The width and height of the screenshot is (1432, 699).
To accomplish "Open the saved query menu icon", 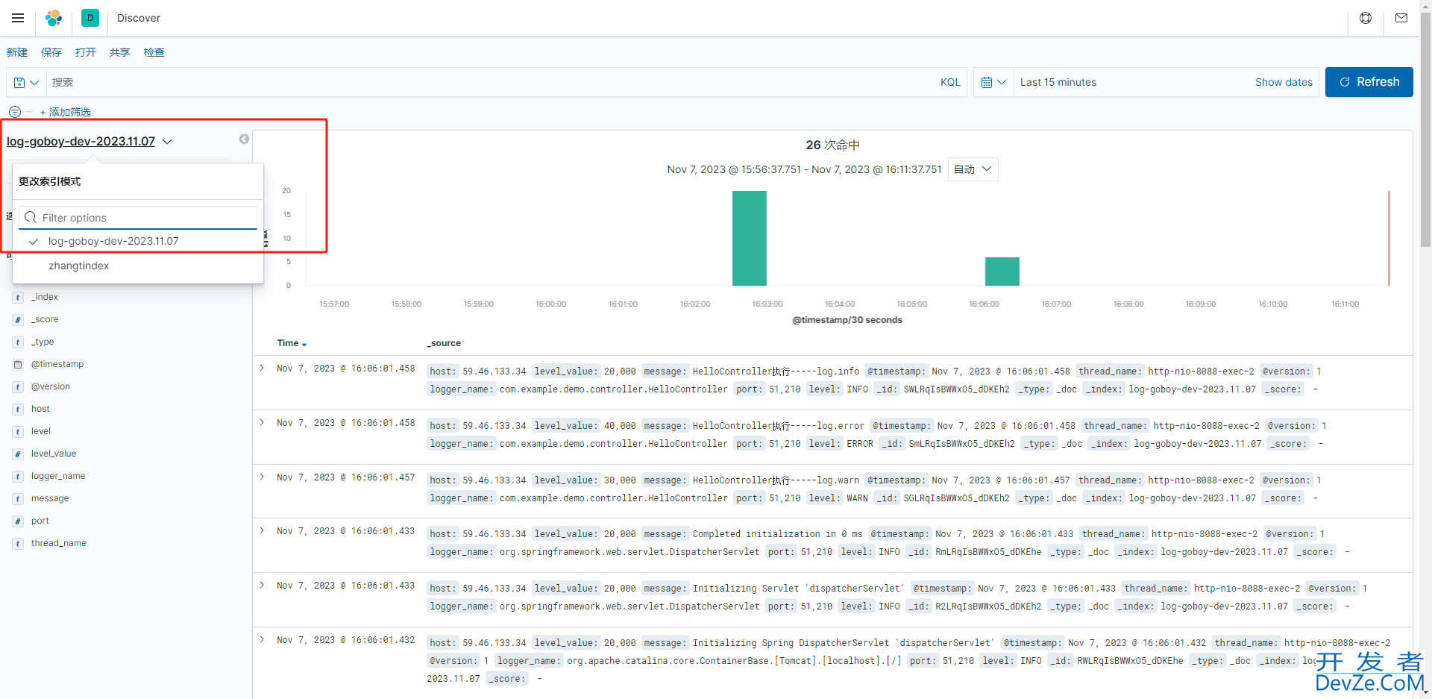I will (x=26, y=82).
